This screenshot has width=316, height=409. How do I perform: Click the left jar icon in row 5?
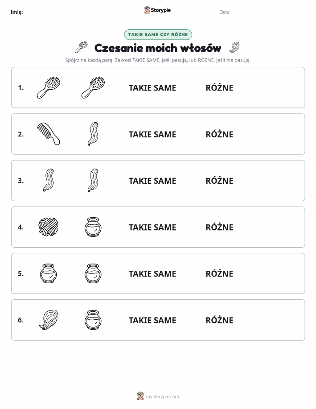tap(49, 273)
